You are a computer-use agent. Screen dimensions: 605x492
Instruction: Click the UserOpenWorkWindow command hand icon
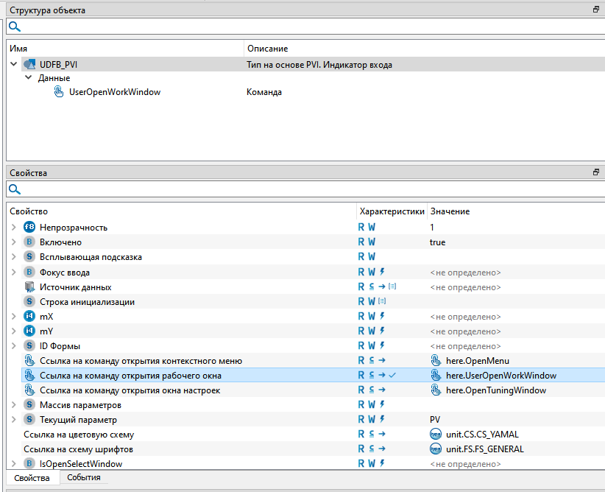tap(59, 92)
